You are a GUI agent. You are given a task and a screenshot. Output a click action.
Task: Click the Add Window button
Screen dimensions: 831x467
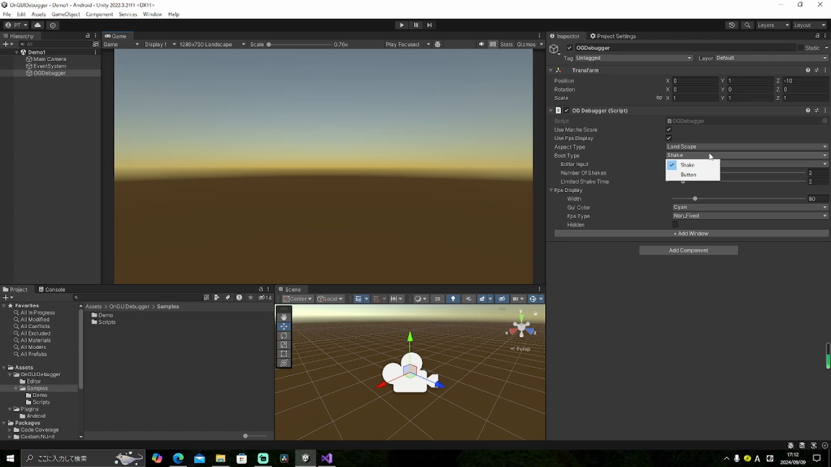click(x=691, y=233)
